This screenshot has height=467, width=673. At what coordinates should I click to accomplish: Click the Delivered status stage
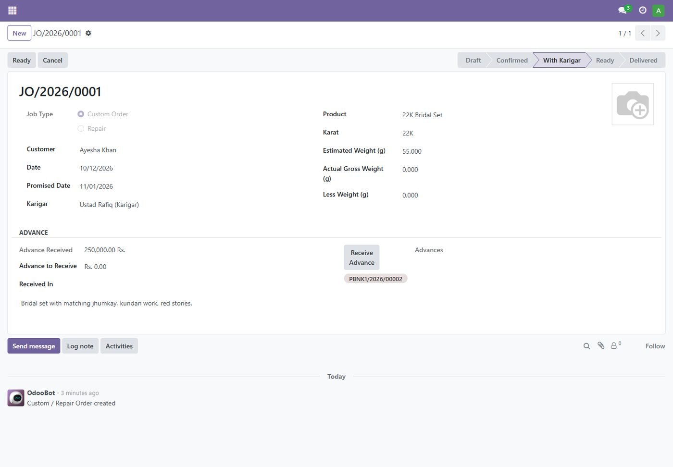click(643, 60)
